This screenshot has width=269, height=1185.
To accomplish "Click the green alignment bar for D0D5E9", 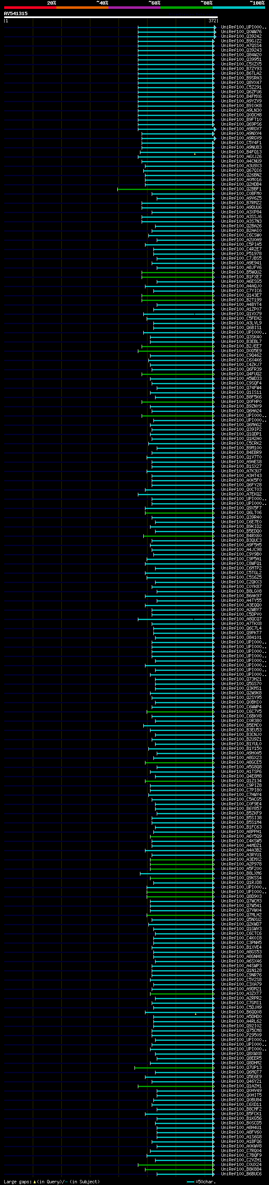I will (x=176, y=351).
